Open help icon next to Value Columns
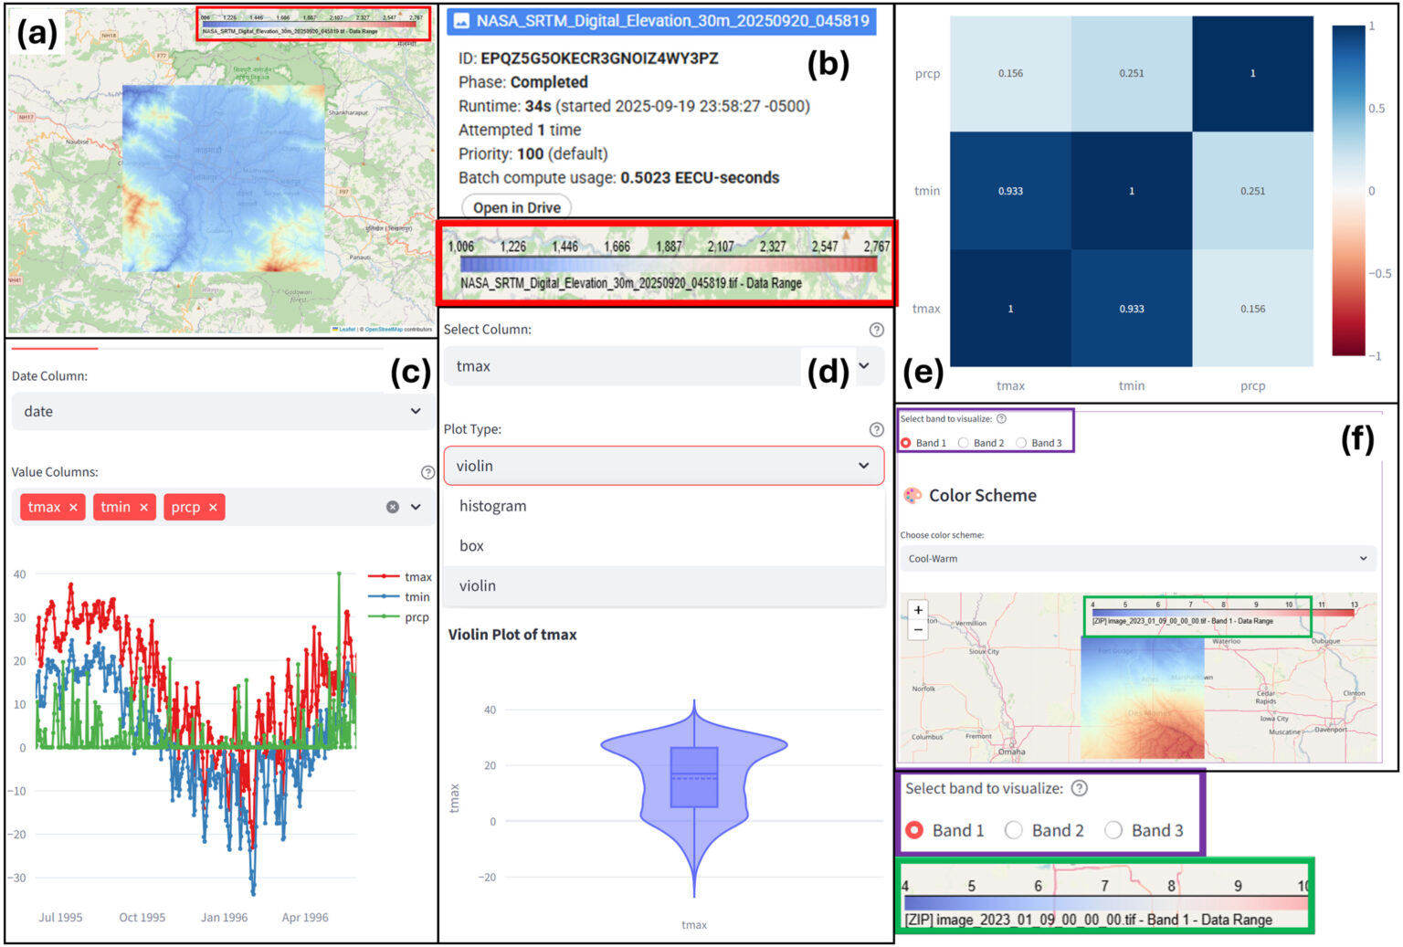Screen dimensions: 1403x947 427,472
